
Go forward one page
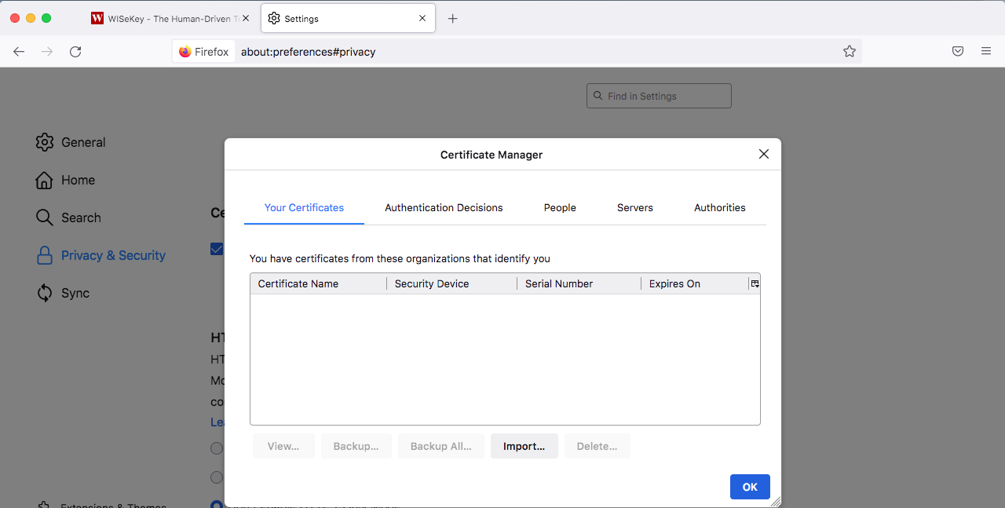pyautogui.click(x=47, y=52)
